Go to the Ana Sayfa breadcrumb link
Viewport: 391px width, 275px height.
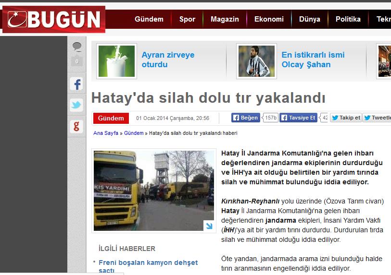point(106,133)
